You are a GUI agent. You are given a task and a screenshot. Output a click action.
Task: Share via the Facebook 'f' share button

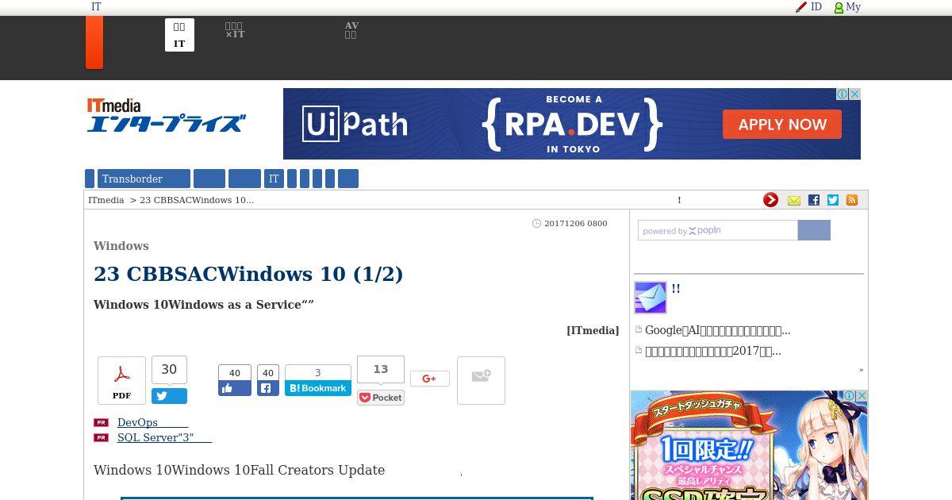[268, 388]
